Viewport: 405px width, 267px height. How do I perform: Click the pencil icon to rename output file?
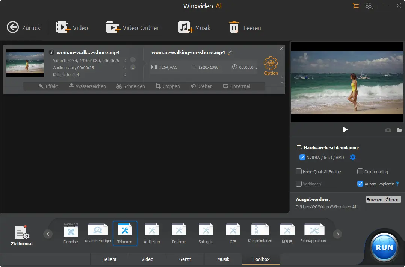tap(230, 53)
